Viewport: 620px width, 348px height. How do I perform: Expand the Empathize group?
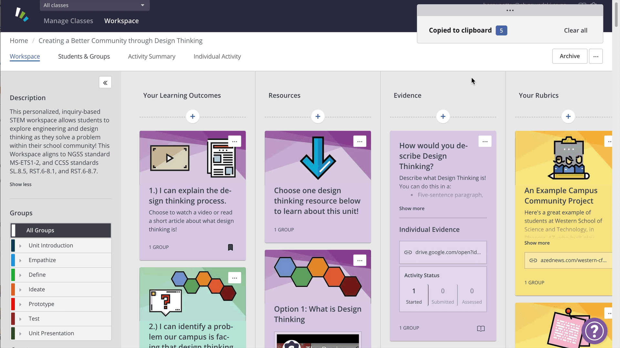click(20, 260)
